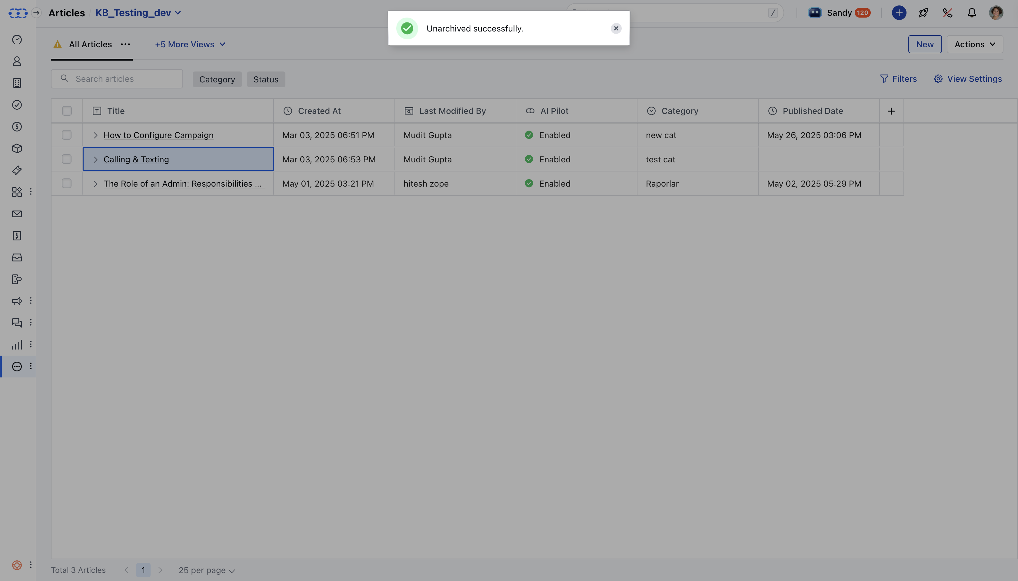Add a new column with plus icon
This screenshot has width=1018, height=581.
[x=891, y=111]
